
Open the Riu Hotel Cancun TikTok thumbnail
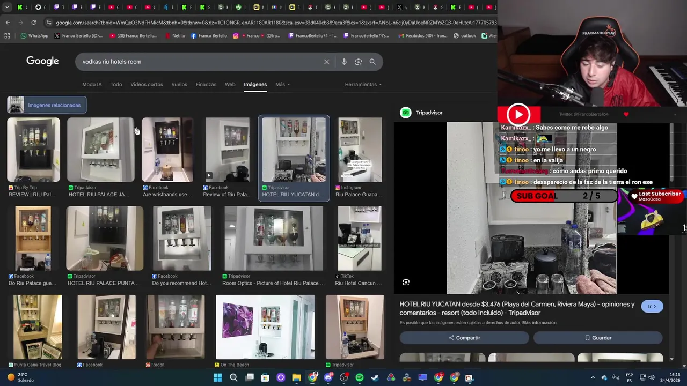[360, 239]
